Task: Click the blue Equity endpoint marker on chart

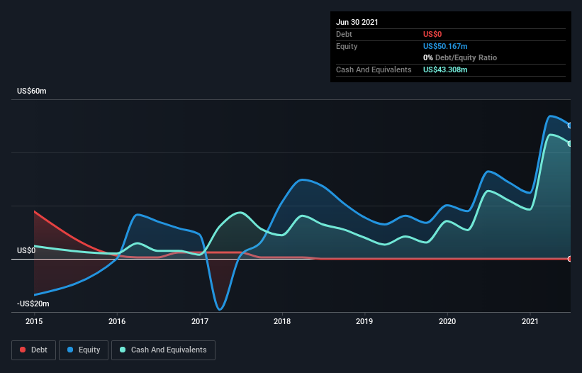Action: [x=570, y=126]
